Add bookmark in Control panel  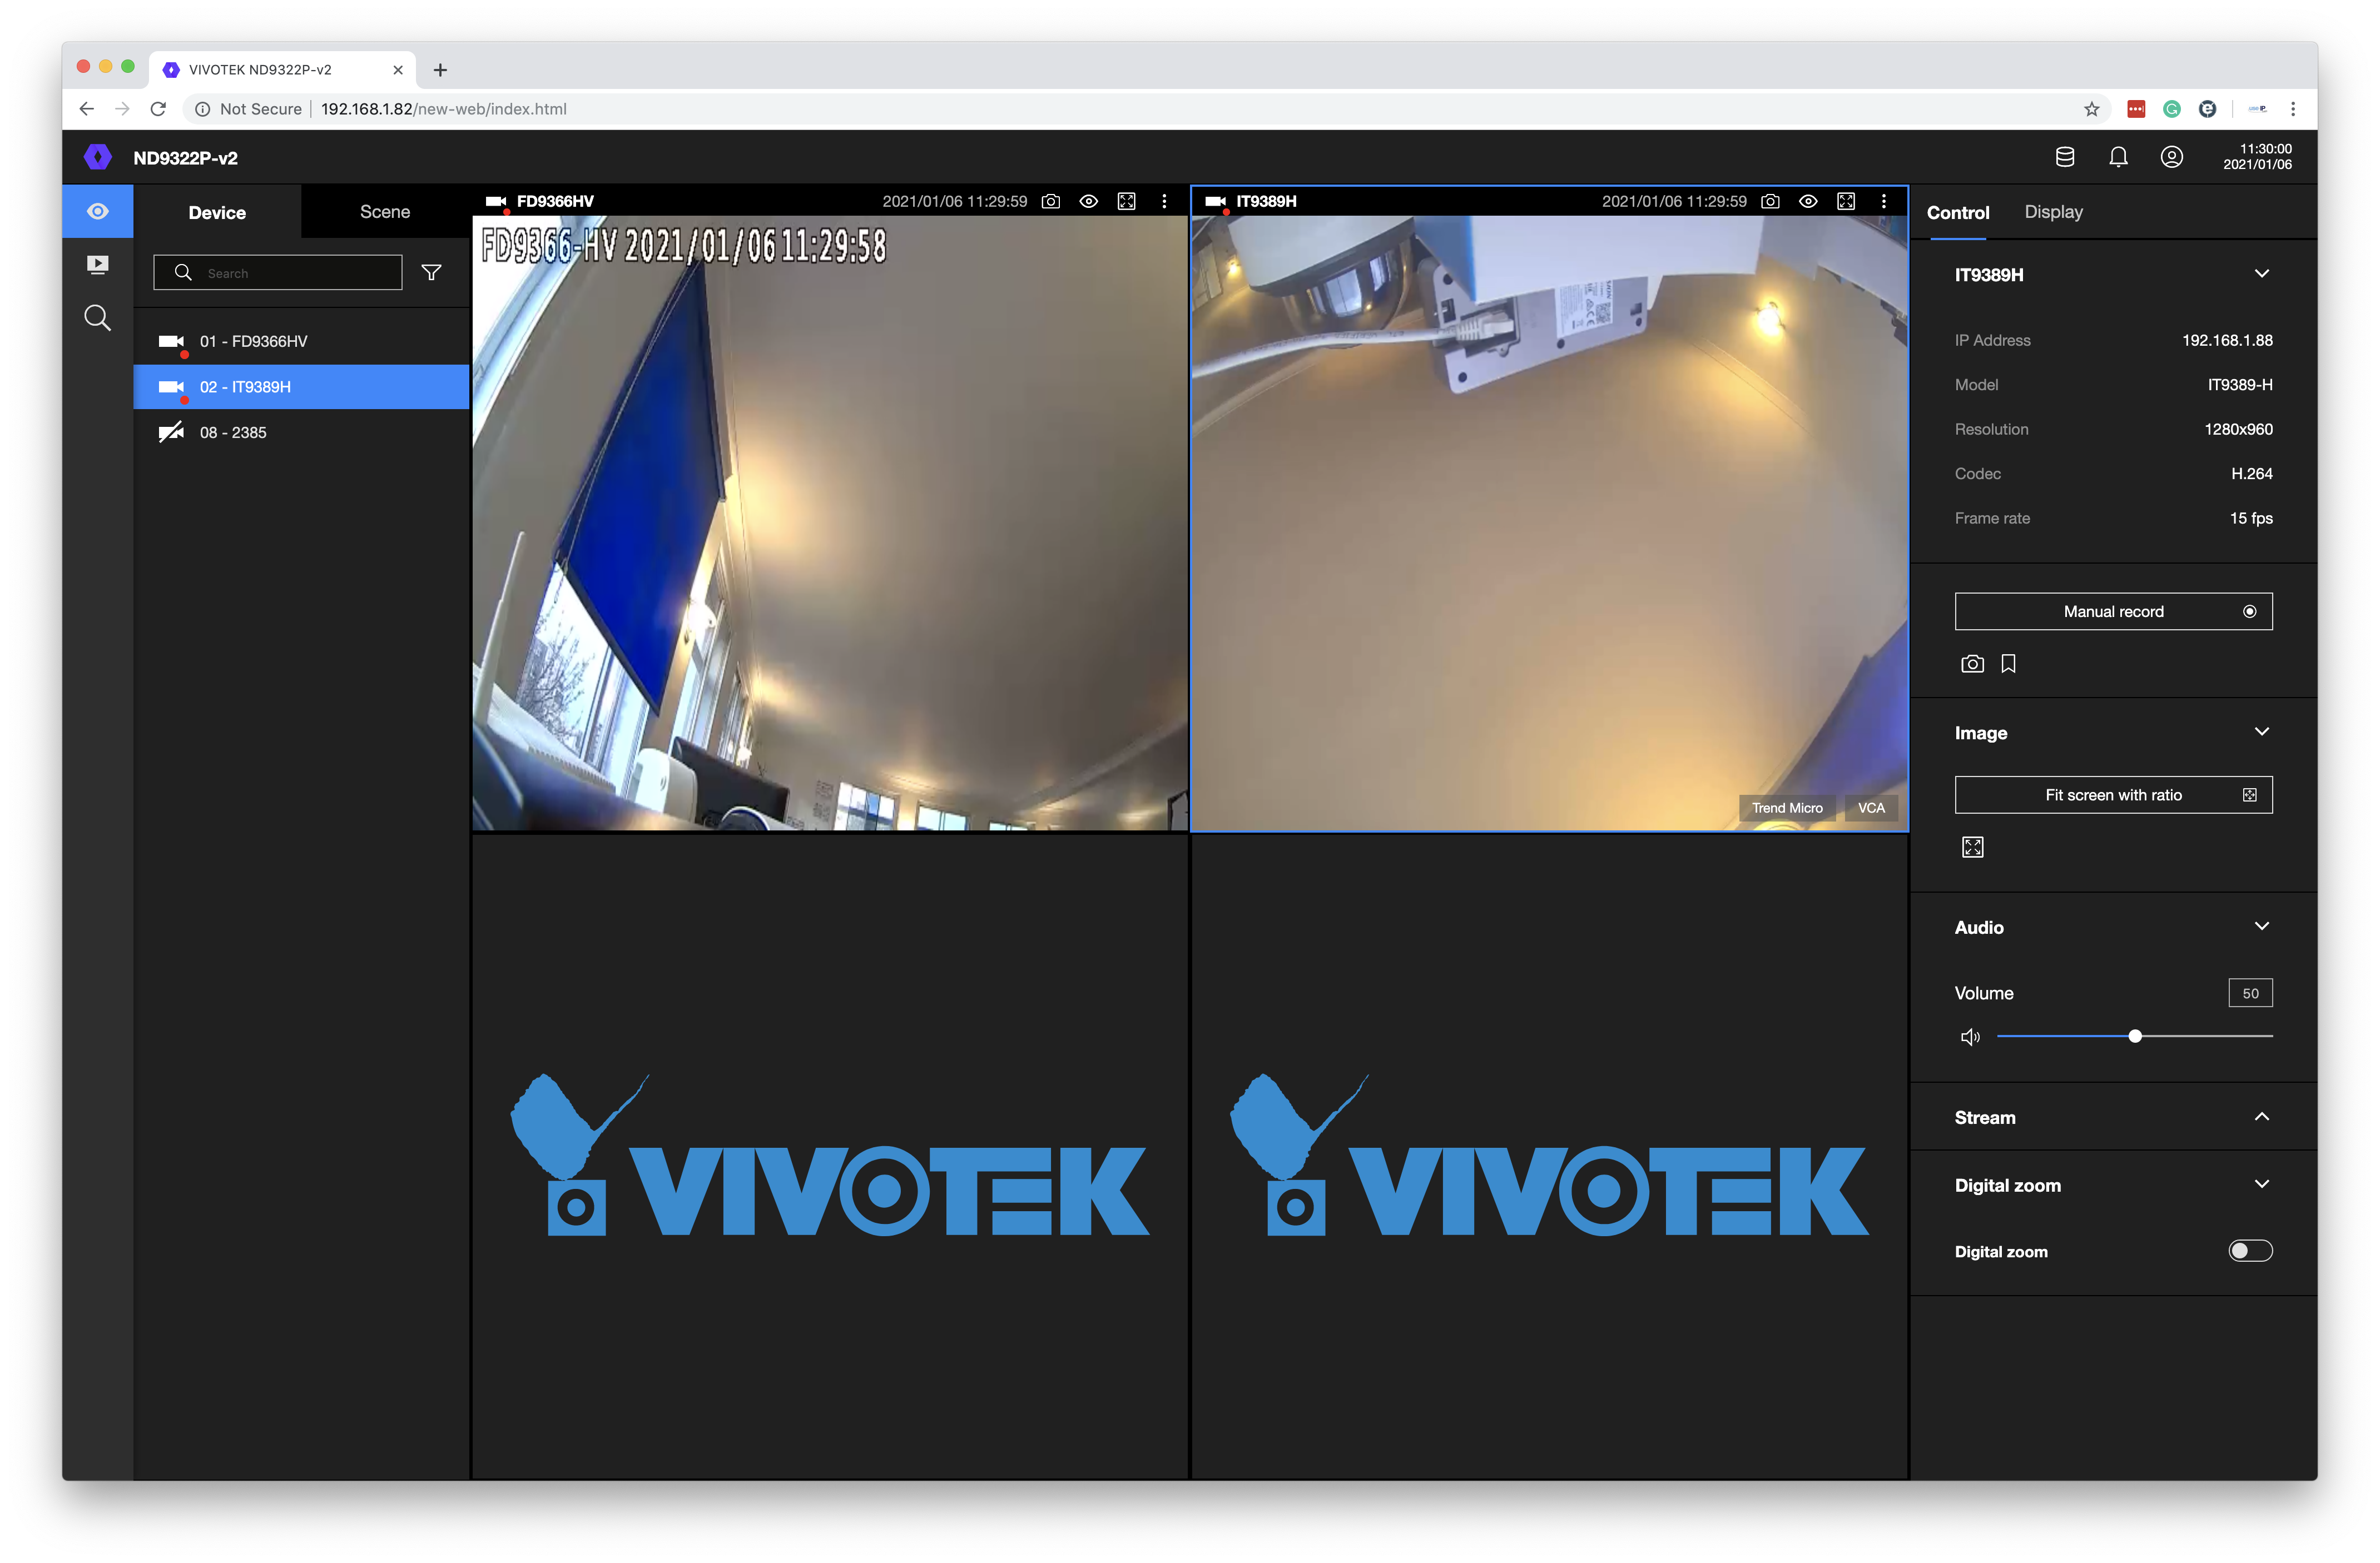pyautogui.click(x=2008, y=664)
